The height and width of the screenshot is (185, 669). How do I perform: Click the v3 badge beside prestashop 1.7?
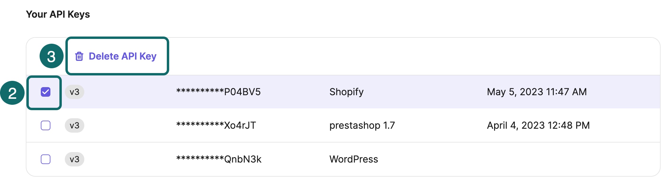[x=74, y=125]
